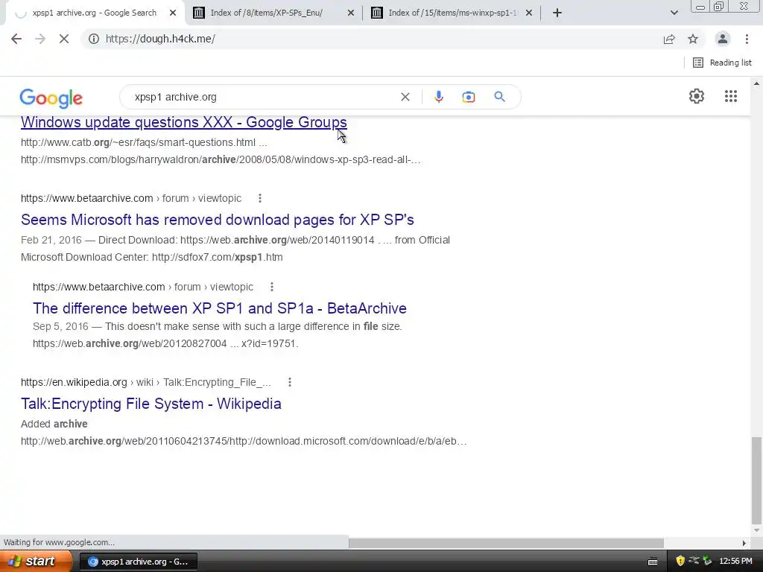763x572 pixels.
Task: Open Google settings gear
Action: 697,96
